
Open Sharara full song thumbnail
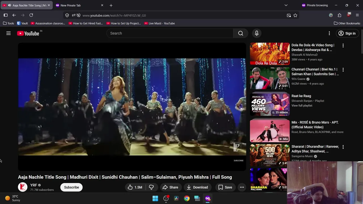(269, 180)
